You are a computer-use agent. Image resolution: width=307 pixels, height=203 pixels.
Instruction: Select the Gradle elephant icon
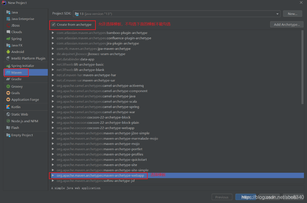8,79
